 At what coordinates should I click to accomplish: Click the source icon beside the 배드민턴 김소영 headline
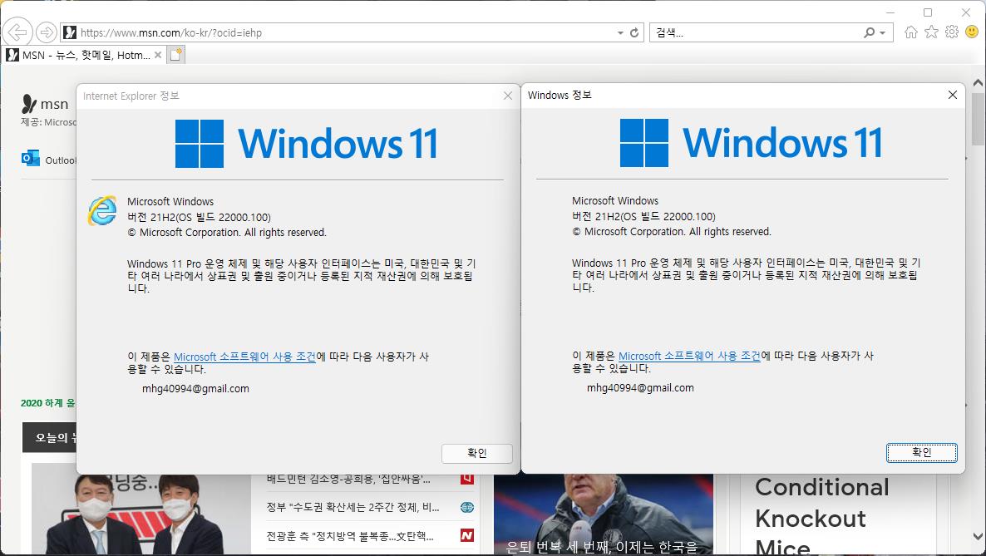tap(466, 479)
